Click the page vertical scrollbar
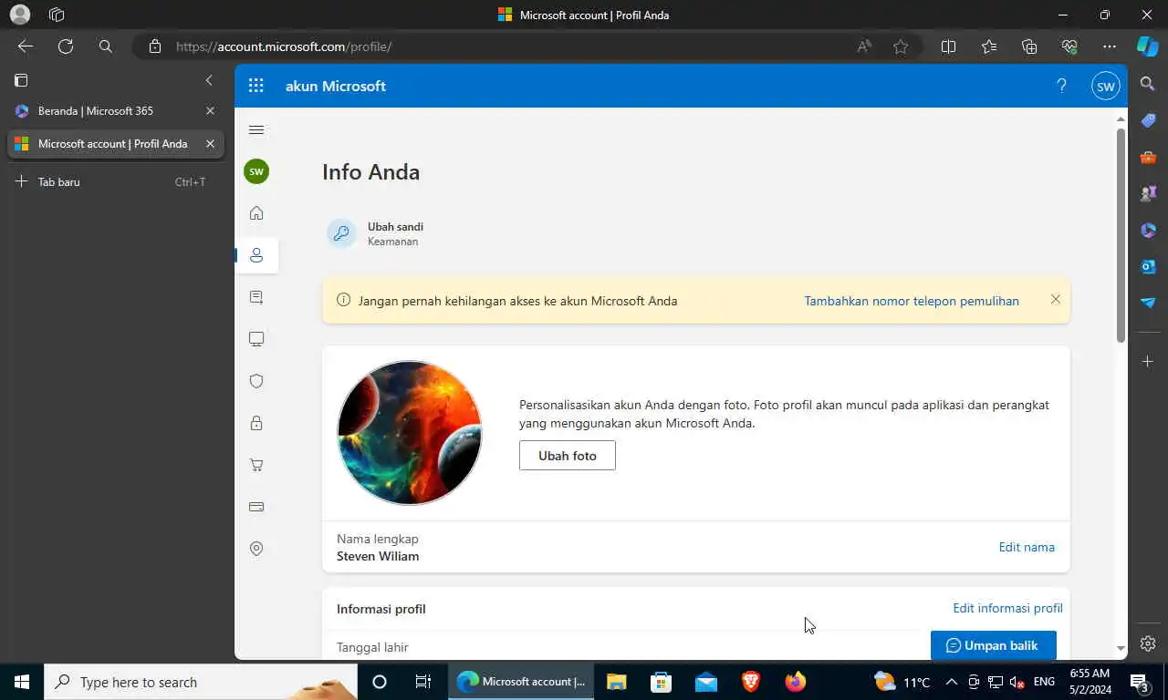1168x700 pixels. pos(1121,235)
